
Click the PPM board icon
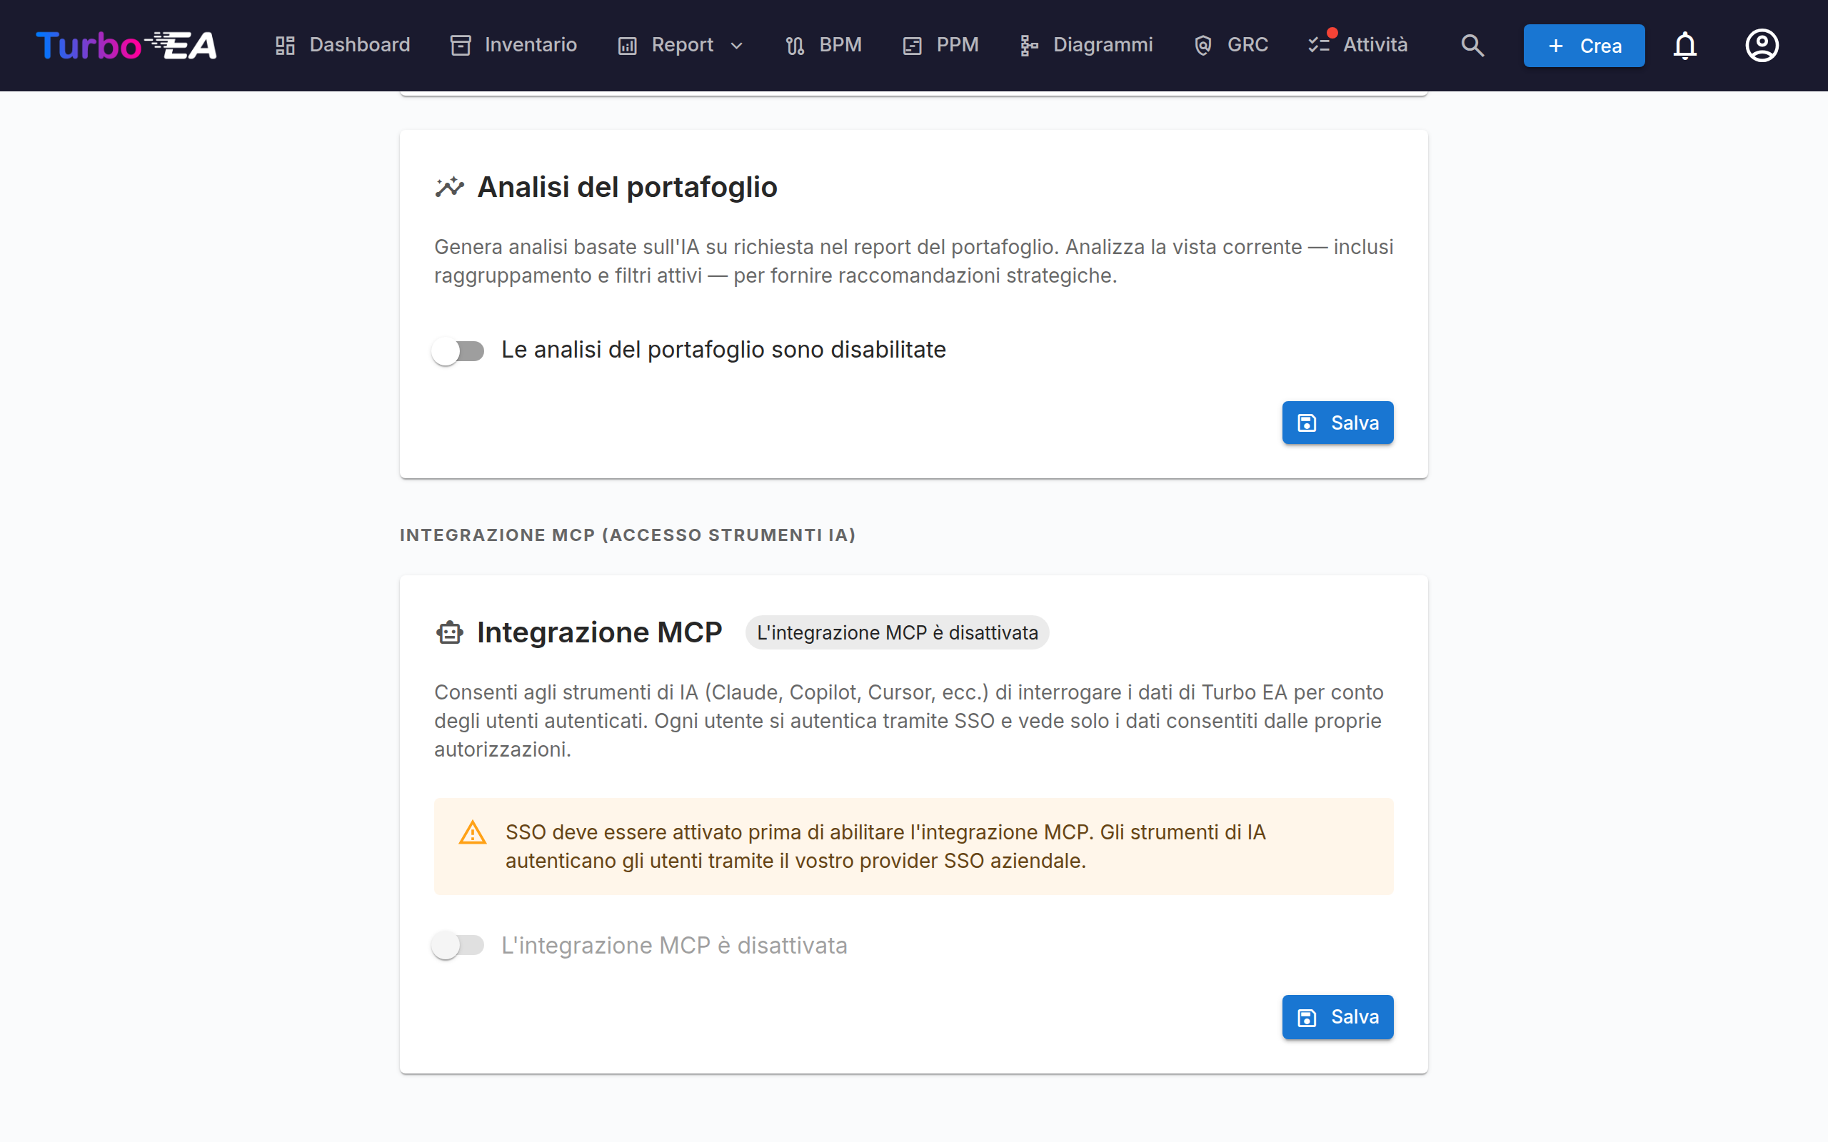coord(912,45)
